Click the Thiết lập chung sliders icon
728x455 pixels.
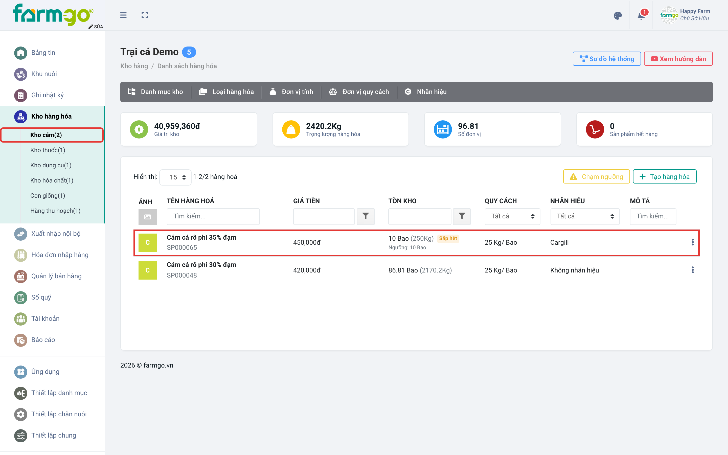tap(20, 436)
